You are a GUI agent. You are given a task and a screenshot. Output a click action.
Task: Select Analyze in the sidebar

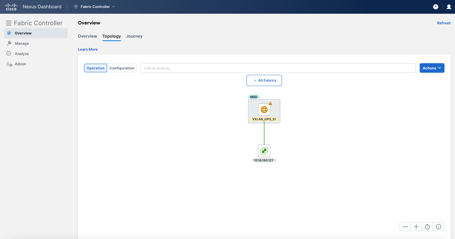(x=36, y=54)
